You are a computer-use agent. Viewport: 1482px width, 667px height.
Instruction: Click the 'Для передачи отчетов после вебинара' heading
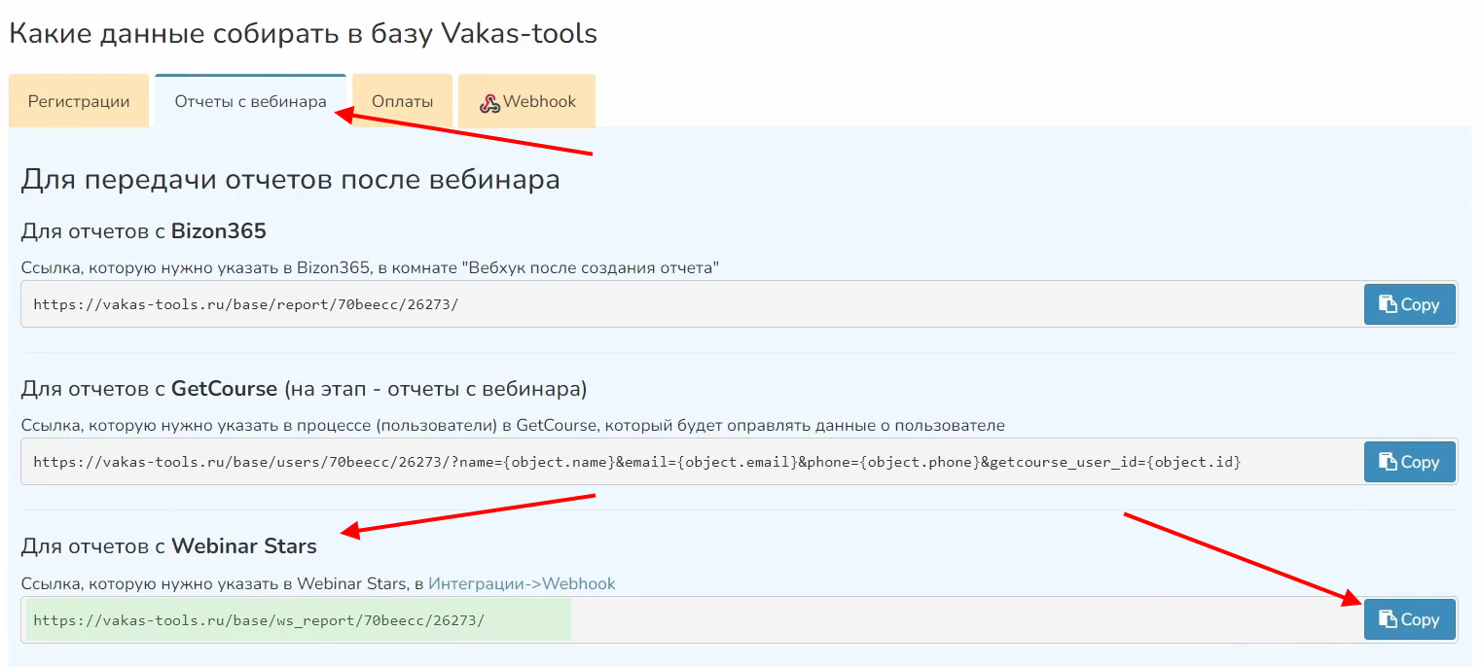(x=290, y=180)
